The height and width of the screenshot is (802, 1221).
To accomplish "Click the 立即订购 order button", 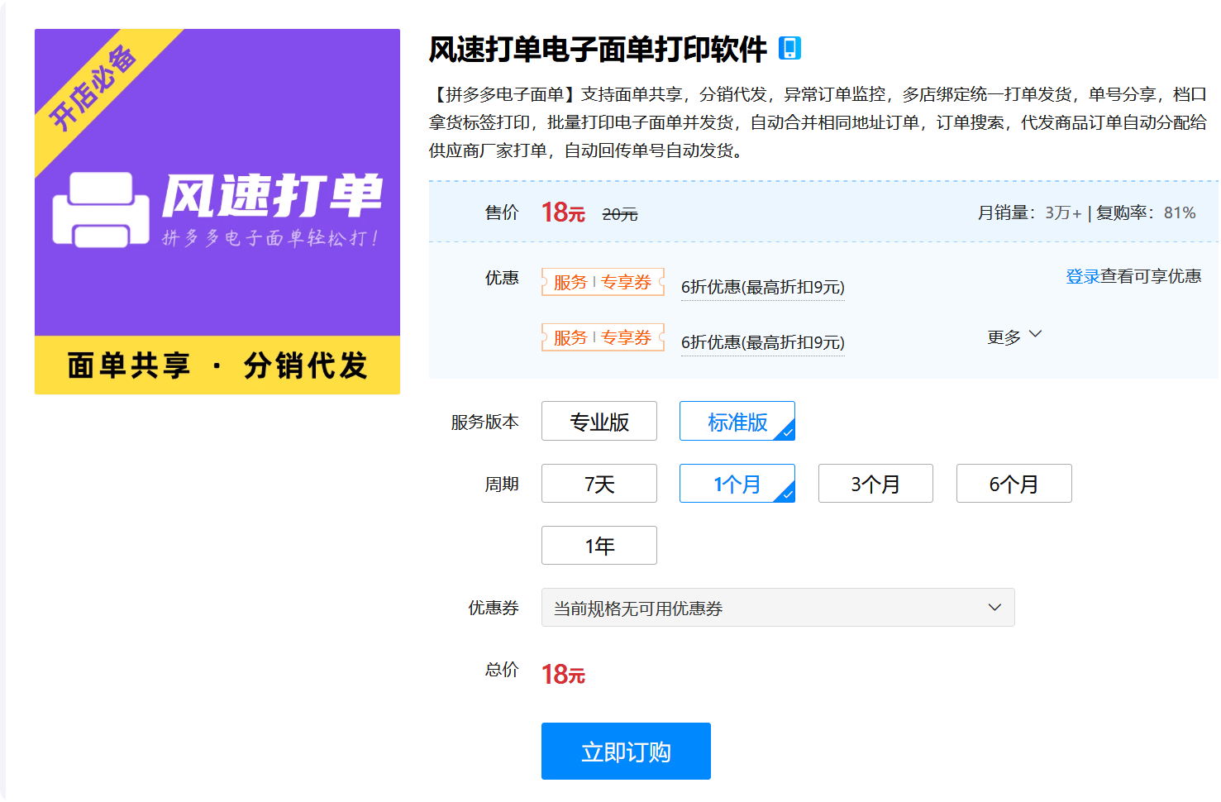I will click(x=626, y=752).
